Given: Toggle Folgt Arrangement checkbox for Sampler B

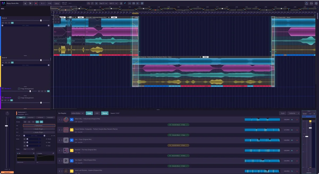Looking at the screenshot, I should [x=19, y=98].
